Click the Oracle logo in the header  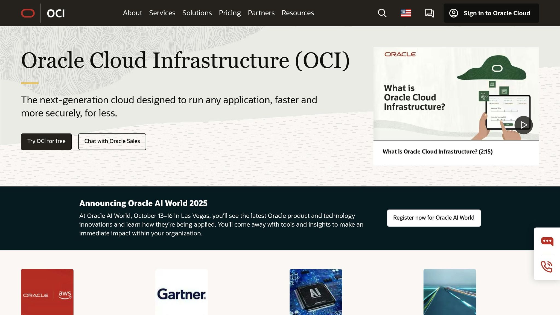tap(28, 13)
